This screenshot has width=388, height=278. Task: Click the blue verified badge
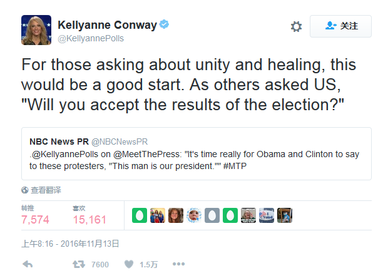[165, 24]
